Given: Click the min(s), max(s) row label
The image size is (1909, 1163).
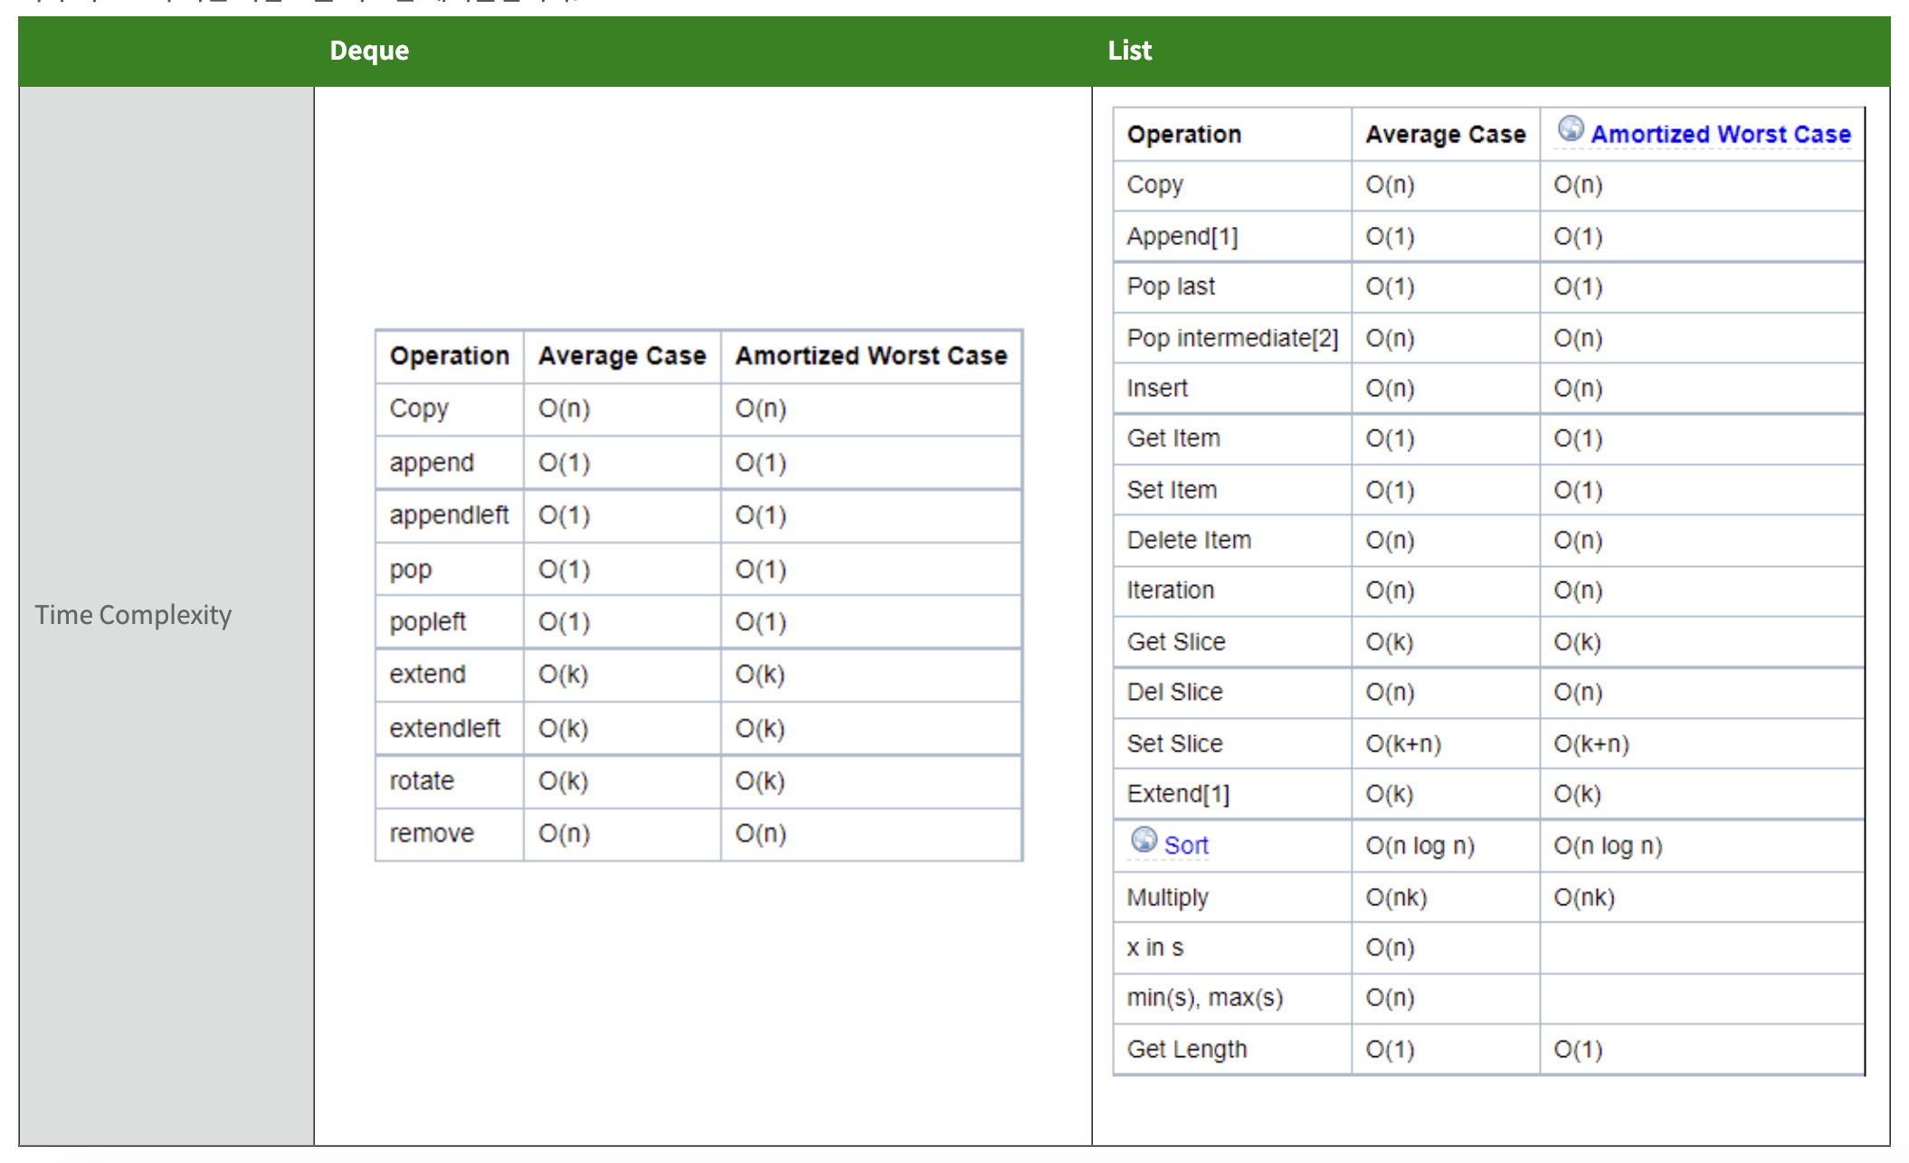Looking at the screenshot, I should tap(1204, 998).
